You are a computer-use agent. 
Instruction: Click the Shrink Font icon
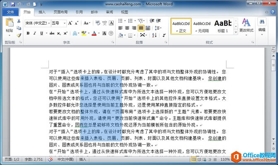76,23
